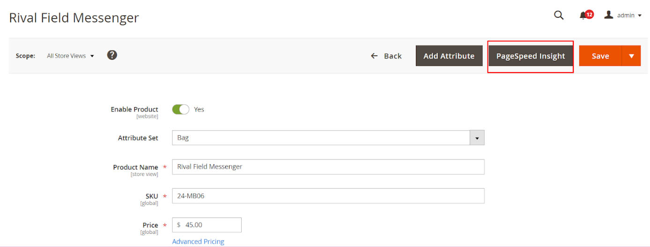Select the Price input box
Image resolution: width=650 pixels, height=247 pixels.
(x=211, y=225)
